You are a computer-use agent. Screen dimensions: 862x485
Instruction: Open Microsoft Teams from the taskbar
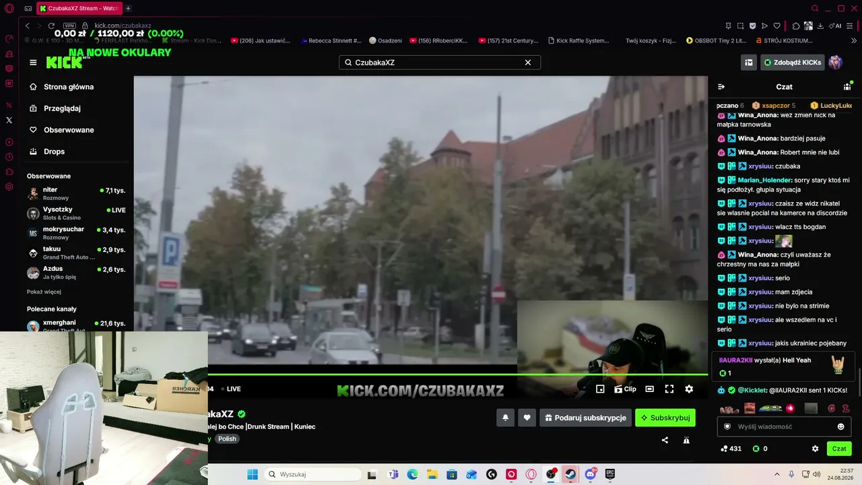pyautogui.click(x=393, y=474)
